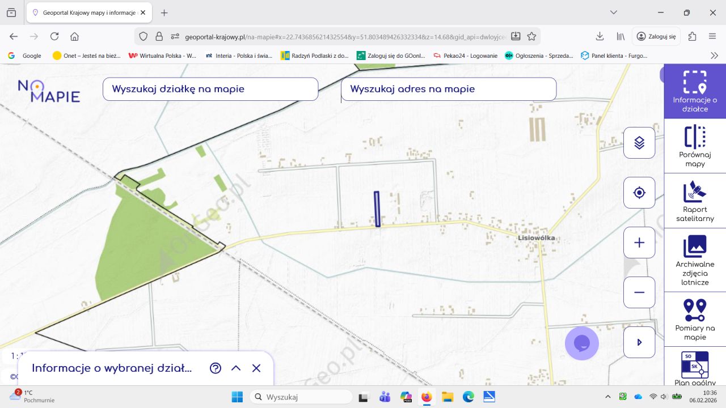Open Task View on the taskbar

[364, 397]
